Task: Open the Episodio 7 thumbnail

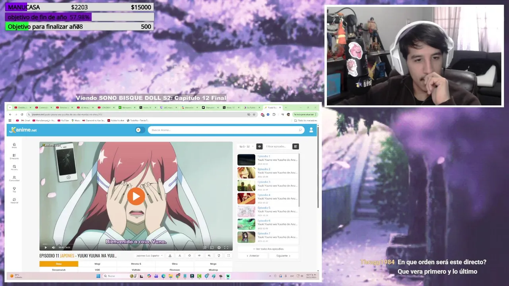Action: point(246,237)
